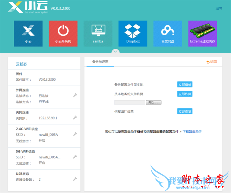
Task: Click firmware version value V0.0.3.2300 in 固件
Action: pos(47,80)
